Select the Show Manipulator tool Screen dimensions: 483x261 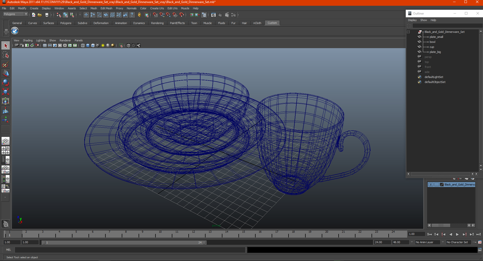coord(6,120)
